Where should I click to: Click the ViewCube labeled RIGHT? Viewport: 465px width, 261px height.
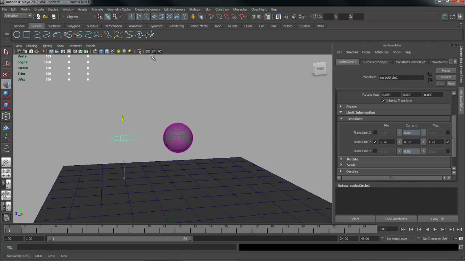(x=320, y=69)
